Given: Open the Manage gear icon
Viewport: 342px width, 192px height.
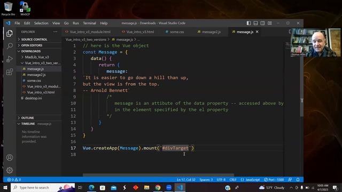Looking at the screenshot, I should click(10, 170).
